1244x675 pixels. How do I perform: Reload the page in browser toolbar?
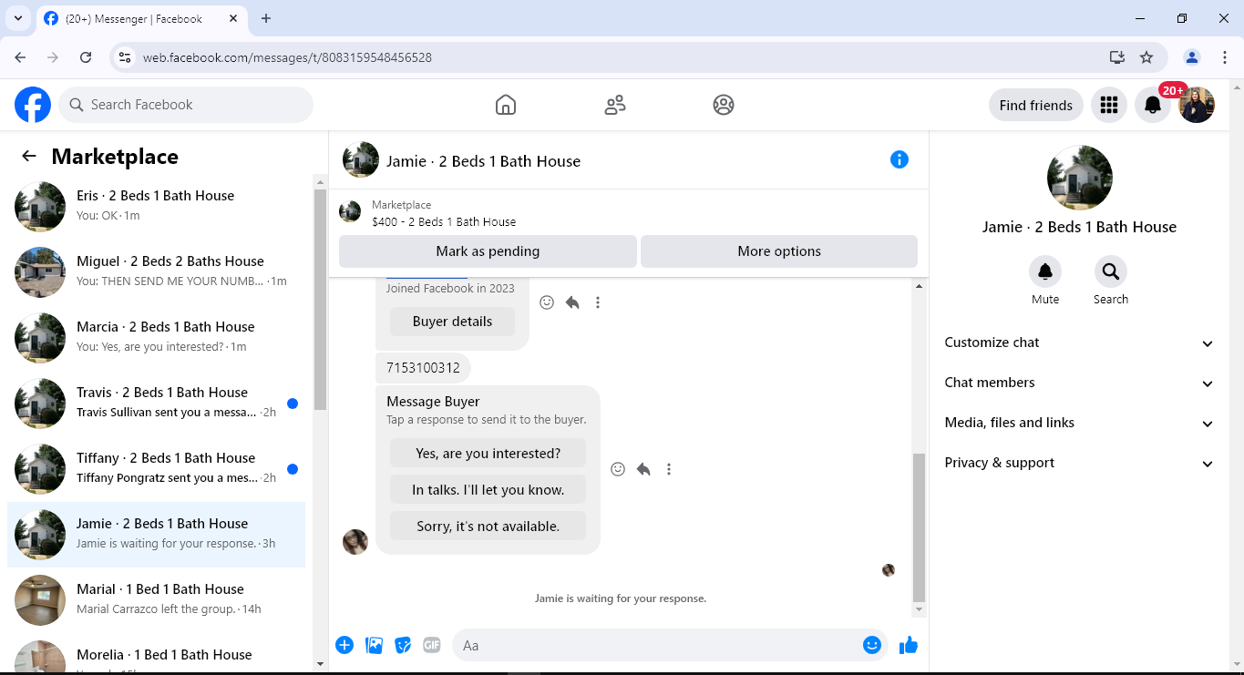(x=86, y=57)
